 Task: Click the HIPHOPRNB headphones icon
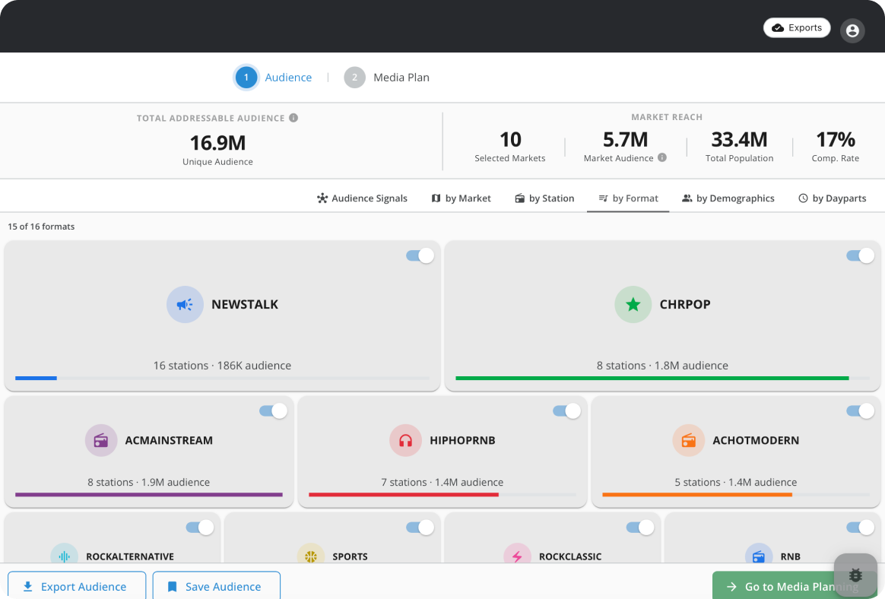point(406,440)
